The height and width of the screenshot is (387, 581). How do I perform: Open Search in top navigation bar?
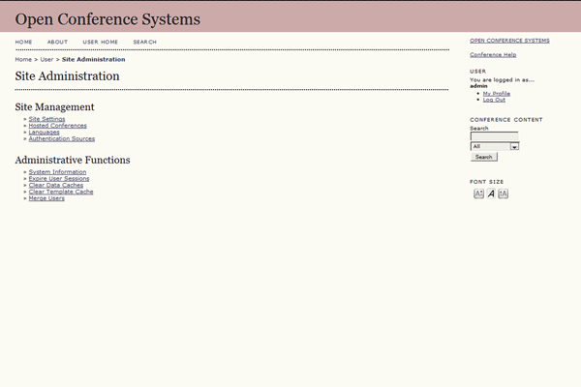click(x=144, y=43)
